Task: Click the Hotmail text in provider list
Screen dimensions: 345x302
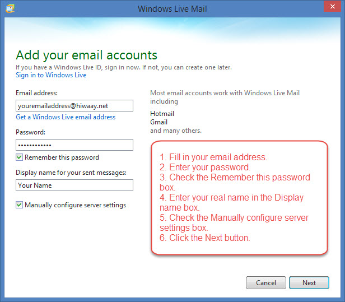Action: (162, 113)
